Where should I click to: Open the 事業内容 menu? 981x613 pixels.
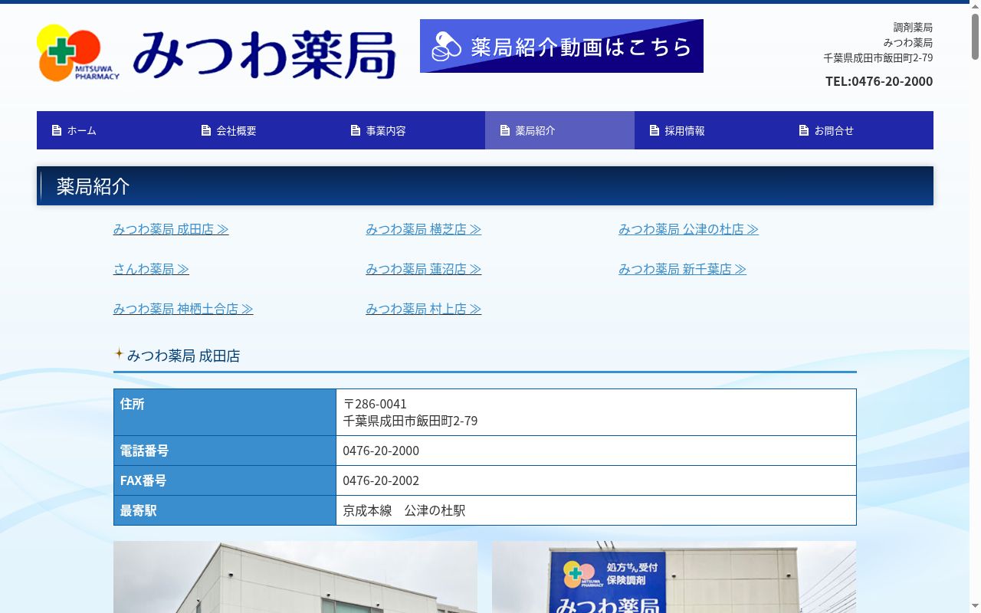[x=410, y=130]
